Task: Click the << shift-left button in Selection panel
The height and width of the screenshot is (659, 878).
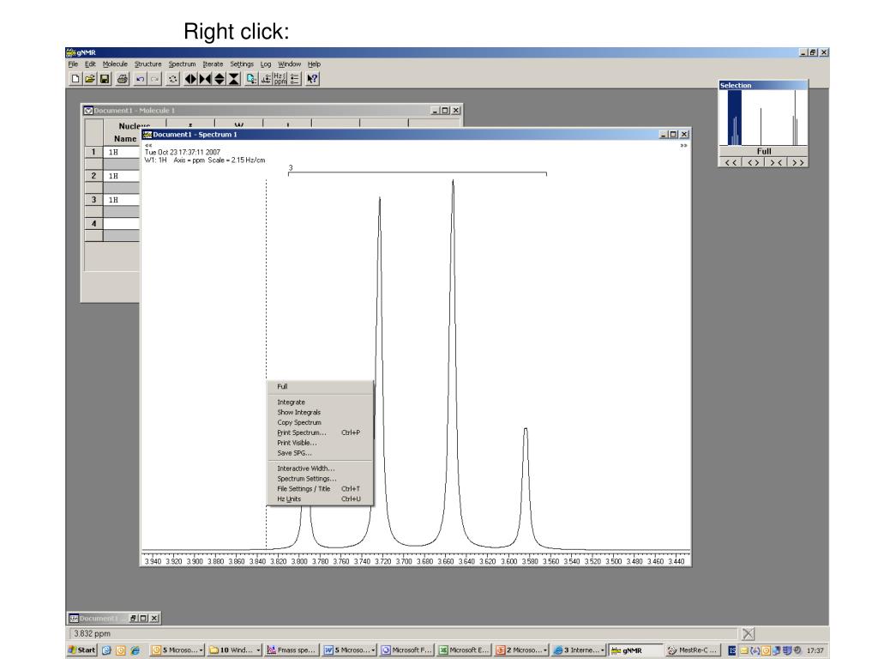Action: coord(731,161)
